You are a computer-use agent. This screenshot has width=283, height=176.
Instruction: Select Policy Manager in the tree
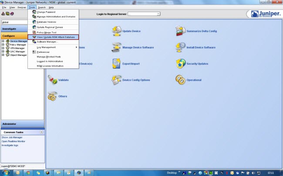click(x=18, y=45)
